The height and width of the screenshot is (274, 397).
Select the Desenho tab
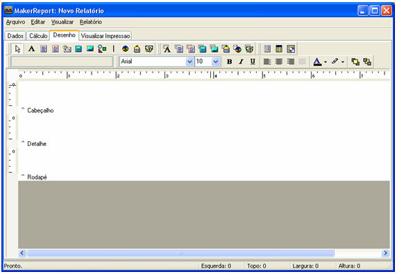[x=65, y=35]
